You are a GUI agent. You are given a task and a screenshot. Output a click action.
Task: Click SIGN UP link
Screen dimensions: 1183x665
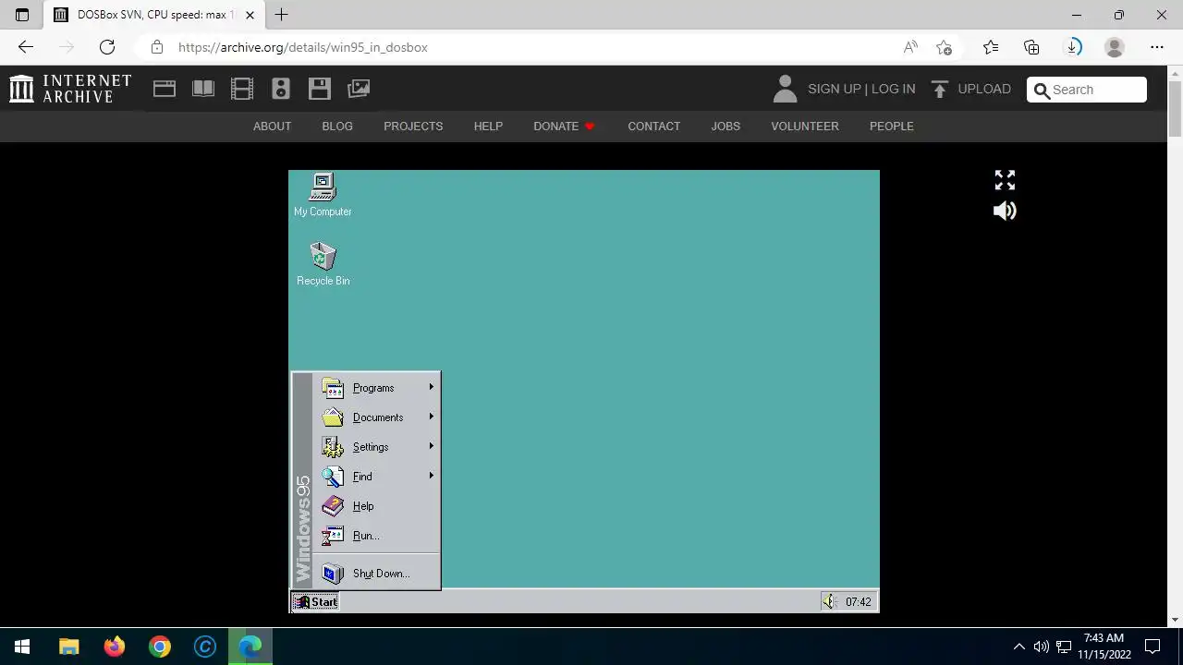[x=834, y=90]
